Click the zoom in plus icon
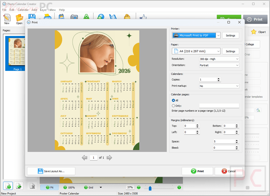270x196 pixels. (x=179, y=188)
